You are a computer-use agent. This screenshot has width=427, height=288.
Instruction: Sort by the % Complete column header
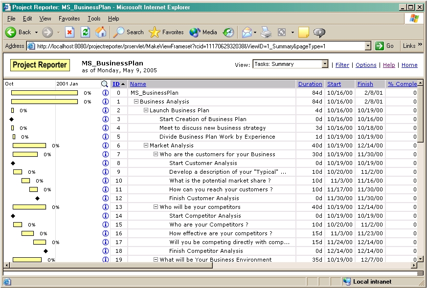[x=402, y=84]
